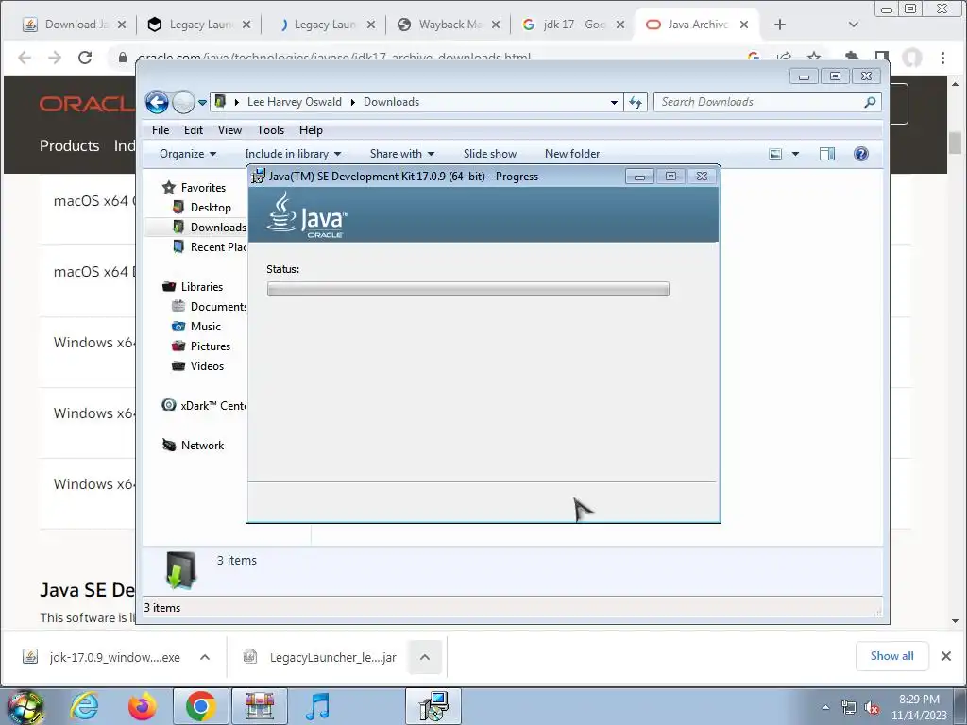Click music note taskbar icon
This screenshot has width=967, height=725.
[317, 706]
